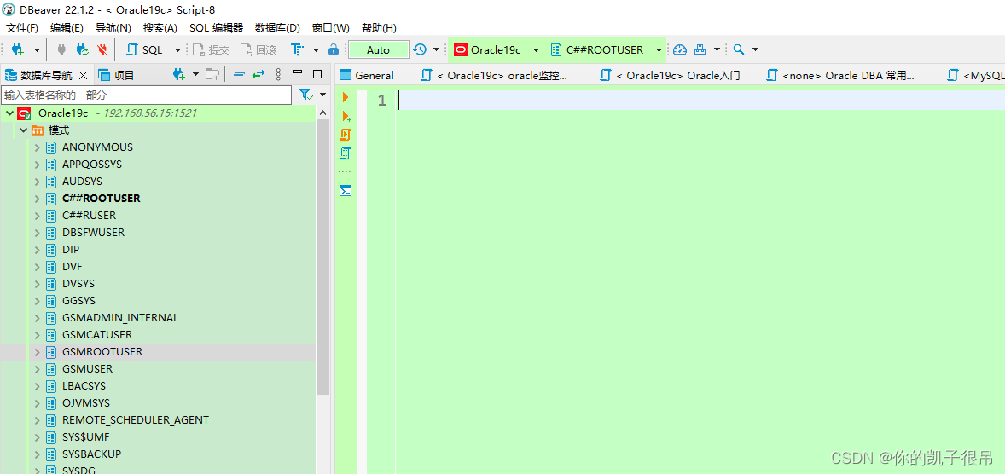
Task: Open the 文件(F) menu
Action: tap(22, 27)
